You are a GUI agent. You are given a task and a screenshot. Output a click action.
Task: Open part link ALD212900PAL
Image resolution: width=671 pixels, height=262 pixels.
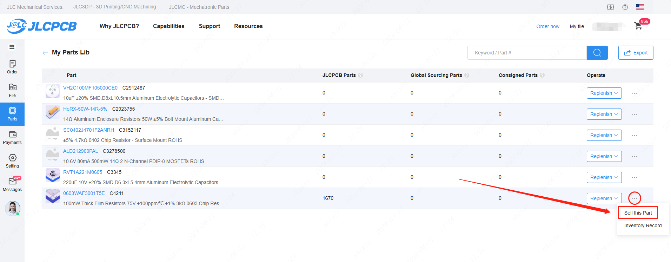click(x=80, y=151)
